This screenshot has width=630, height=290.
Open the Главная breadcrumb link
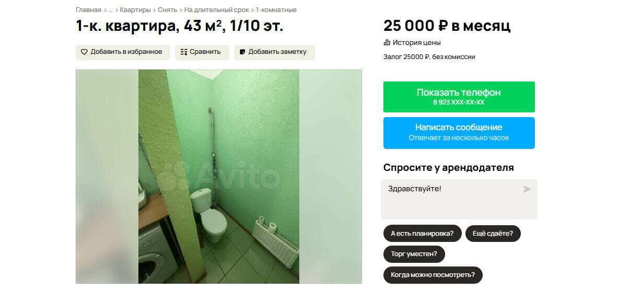(x=88, y=10)
